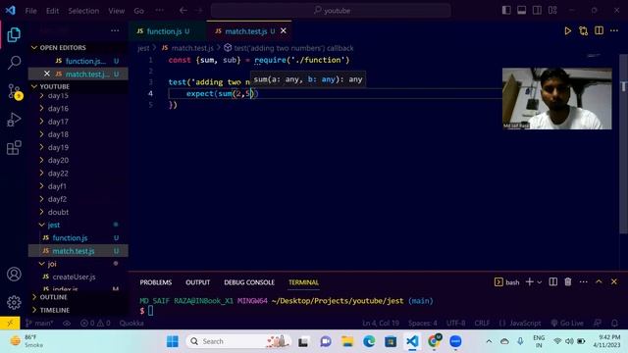Screen dimensions: 628x353
Task: Split the editor to the right
Action: coord(599,30)
